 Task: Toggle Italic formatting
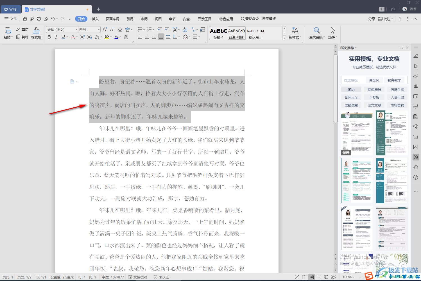click(56, 37)
